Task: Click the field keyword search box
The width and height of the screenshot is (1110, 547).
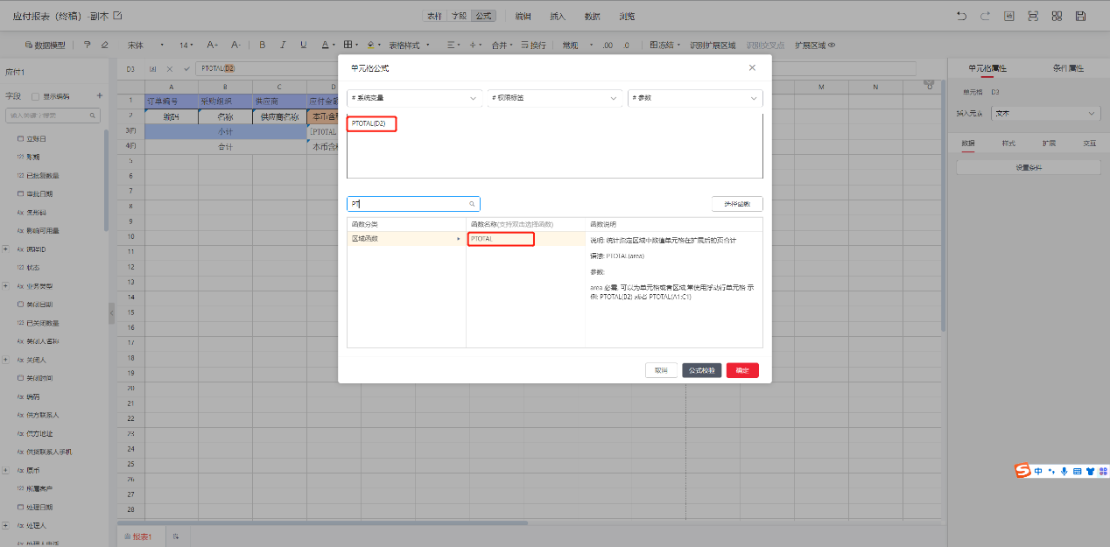Action: (53, 115)
